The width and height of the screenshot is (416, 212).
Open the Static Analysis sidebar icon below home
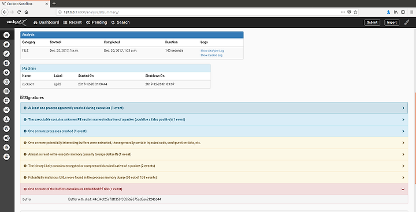6,44
